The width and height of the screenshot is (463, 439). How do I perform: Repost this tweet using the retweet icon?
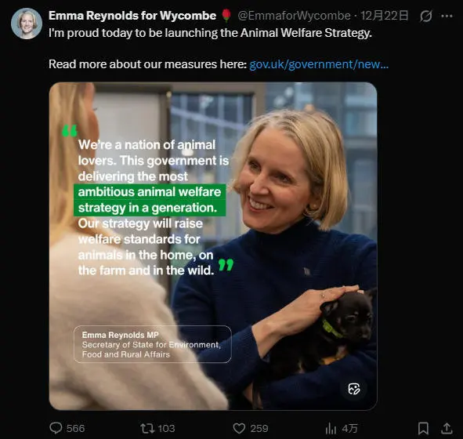tap(147, 428)
